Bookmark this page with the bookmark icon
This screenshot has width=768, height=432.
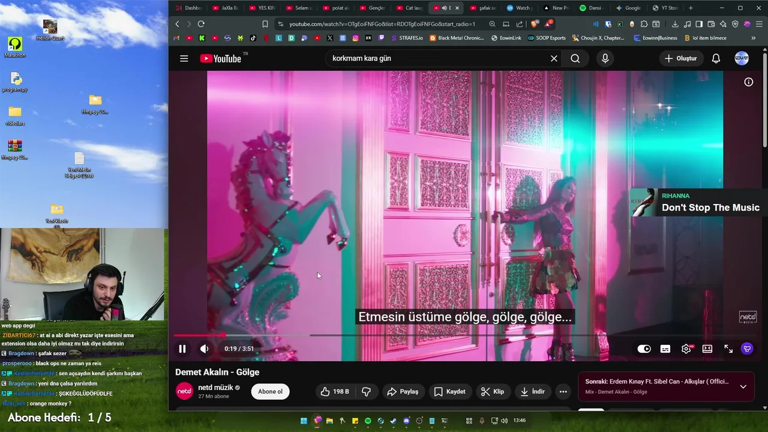pos(265,24)
